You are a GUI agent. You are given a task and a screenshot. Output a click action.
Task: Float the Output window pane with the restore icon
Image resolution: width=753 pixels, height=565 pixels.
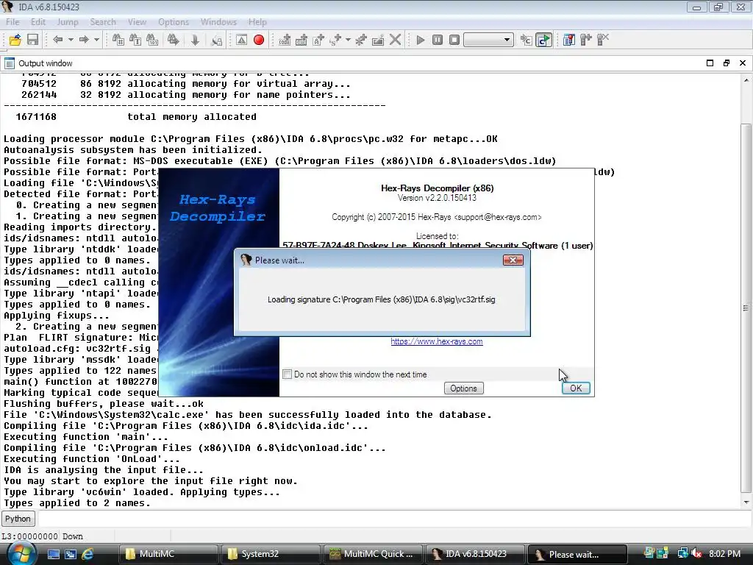726,63
